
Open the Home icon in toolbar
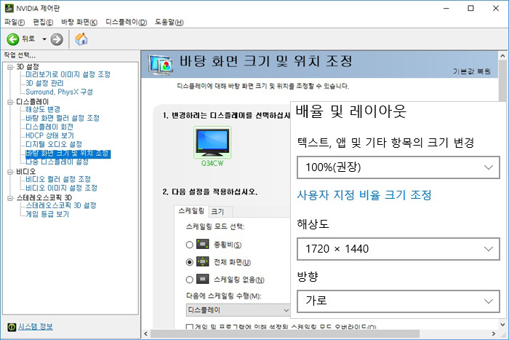click(x=81, y=39)
